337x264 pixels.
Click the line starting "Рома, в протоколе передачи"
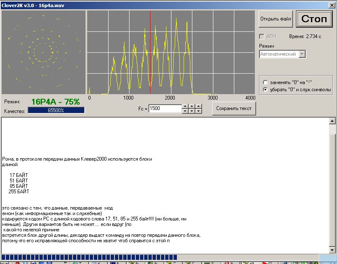pos(77,159)
